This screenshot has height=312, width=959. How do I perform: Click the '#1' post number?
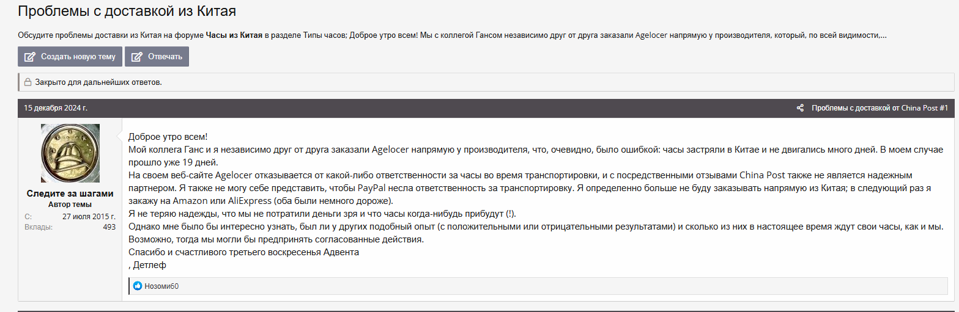[943, 108]
